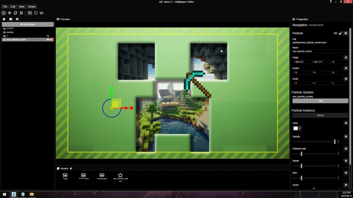Activate the rotate tool in toolbar

click(x=15, y=13)
